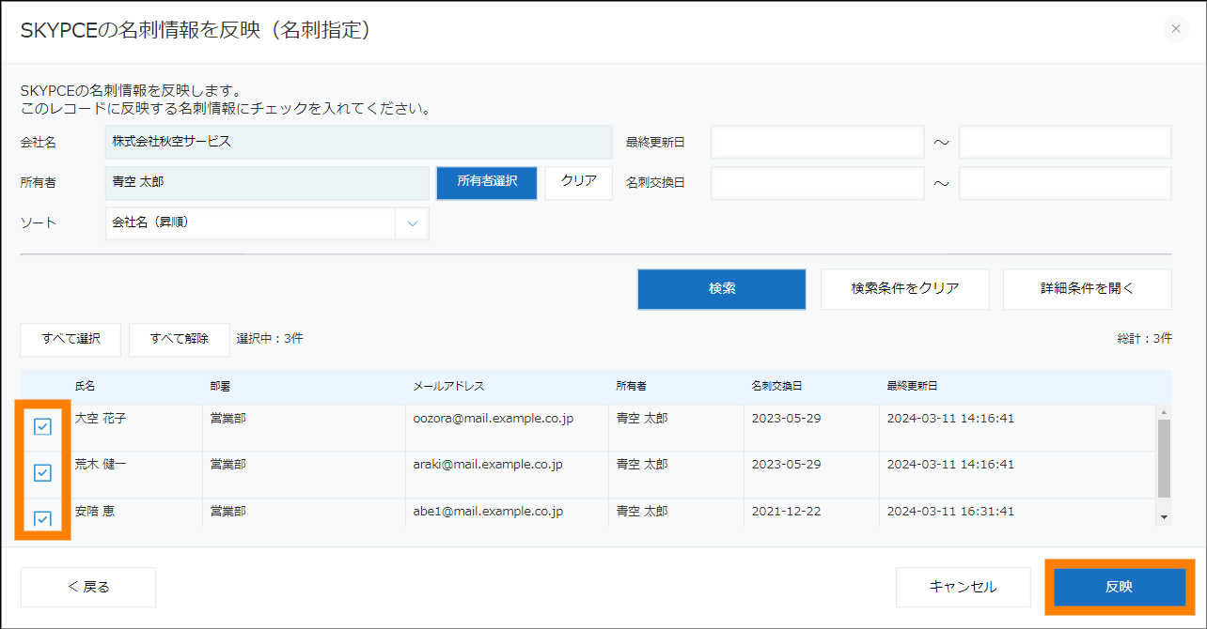Click the scroll up arrow in list

[x=1164, y=413]
